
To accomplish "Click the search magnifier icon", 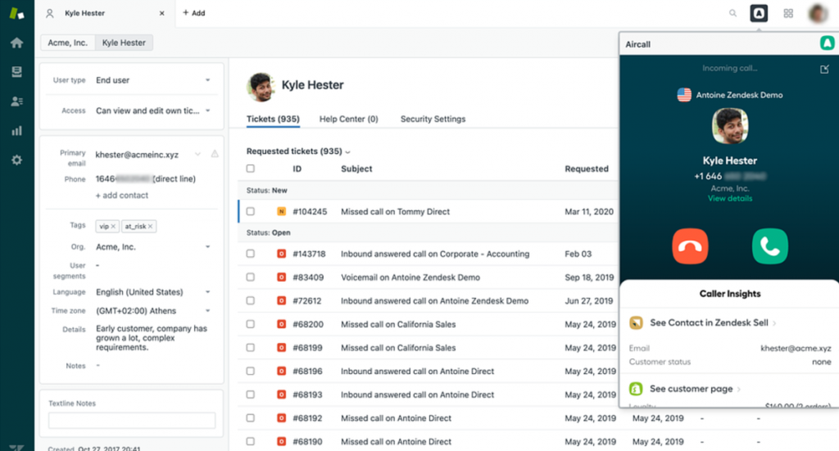I will (732, 13).
